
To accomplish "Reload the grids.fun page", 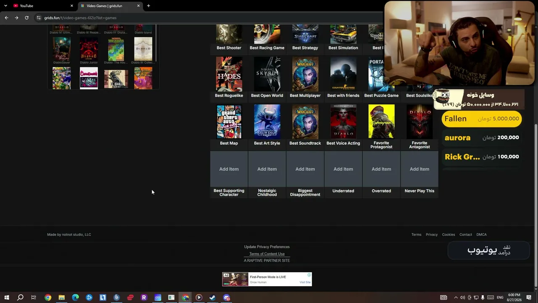I will click(26, 18).
